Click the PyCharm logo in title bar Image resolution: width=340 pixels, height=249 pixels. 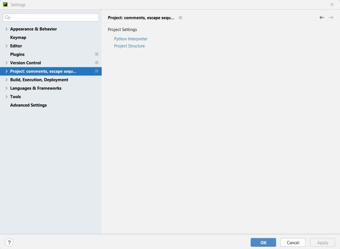(x=5, y=4)
